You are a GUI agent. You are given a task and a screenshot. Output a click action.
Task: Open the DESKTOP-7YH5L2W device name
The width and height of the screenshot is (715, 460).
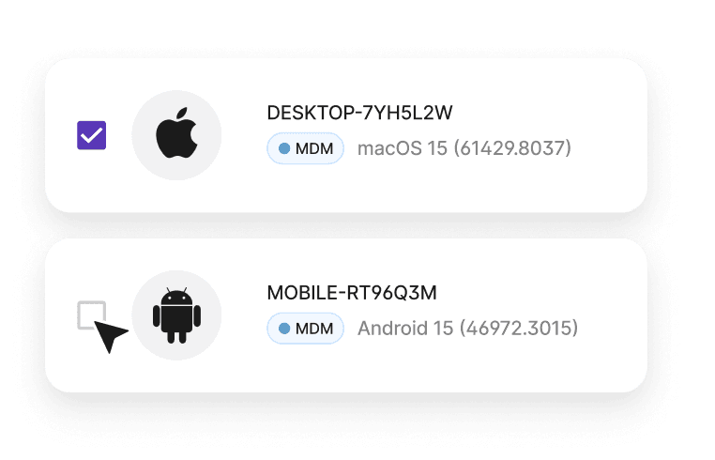[x=359, y=113]
